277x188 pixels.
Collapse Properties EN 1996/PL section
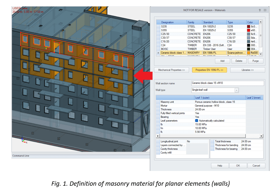[209, 70]
